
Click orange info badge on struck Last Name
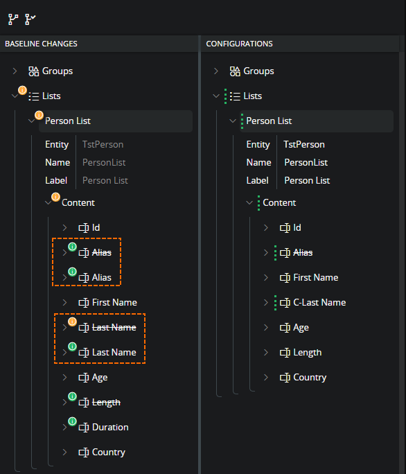click(x=72, y=322)
